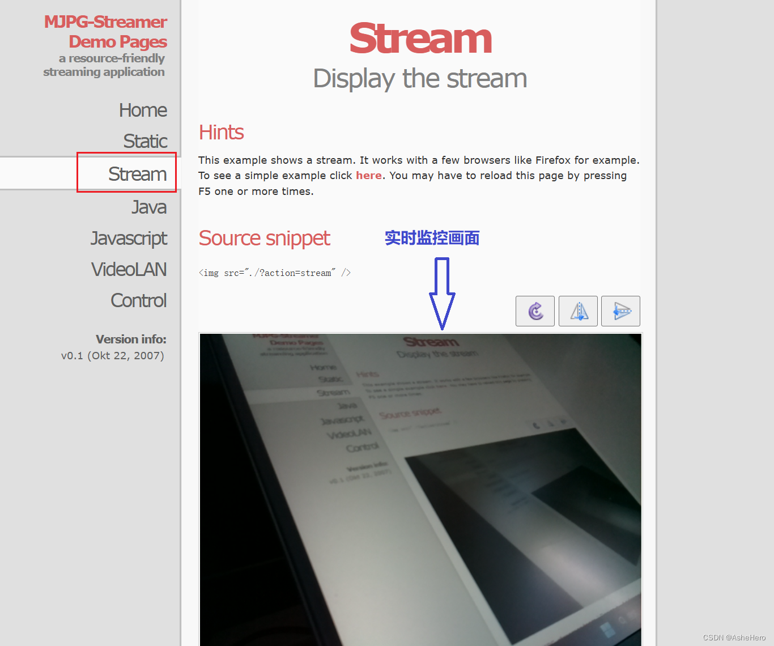Click the vertical flip icon button
This screenshot has width=774, height=646.
point(620,311)
